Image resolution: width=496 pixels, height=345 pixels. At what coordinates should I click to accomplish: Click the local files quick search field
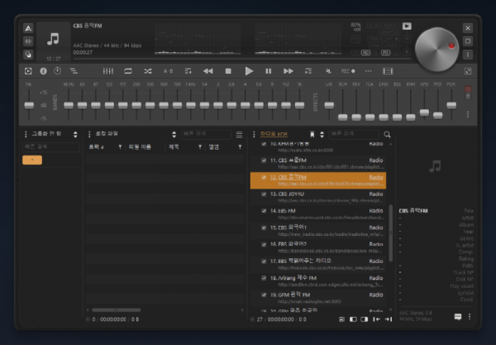(x=206, y=134)
